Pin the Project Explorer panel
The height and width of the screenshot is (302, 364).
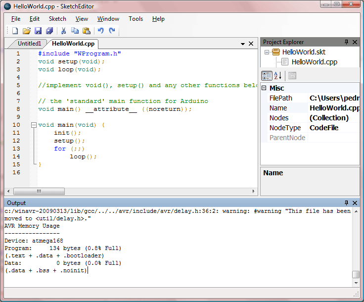(346, 42)
